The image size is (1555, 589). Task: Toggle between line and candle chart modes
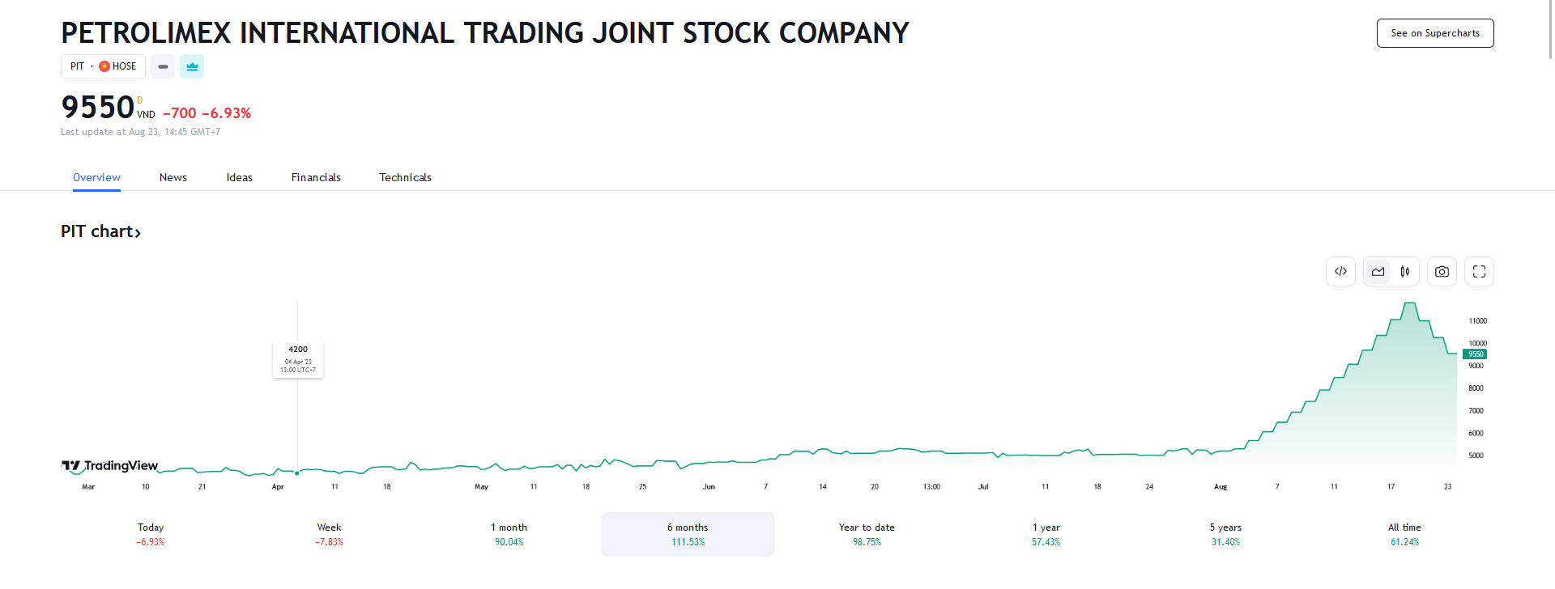1391,271
